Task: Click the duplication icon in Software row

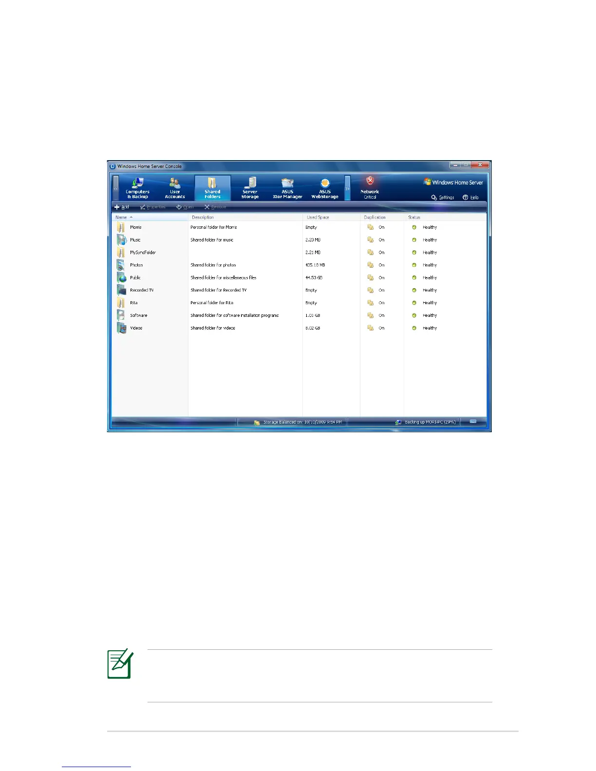Action: pos(371,315)
